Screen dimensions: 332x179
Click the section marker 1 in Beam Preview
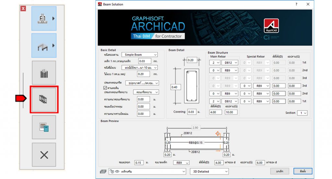coord(218,134)
